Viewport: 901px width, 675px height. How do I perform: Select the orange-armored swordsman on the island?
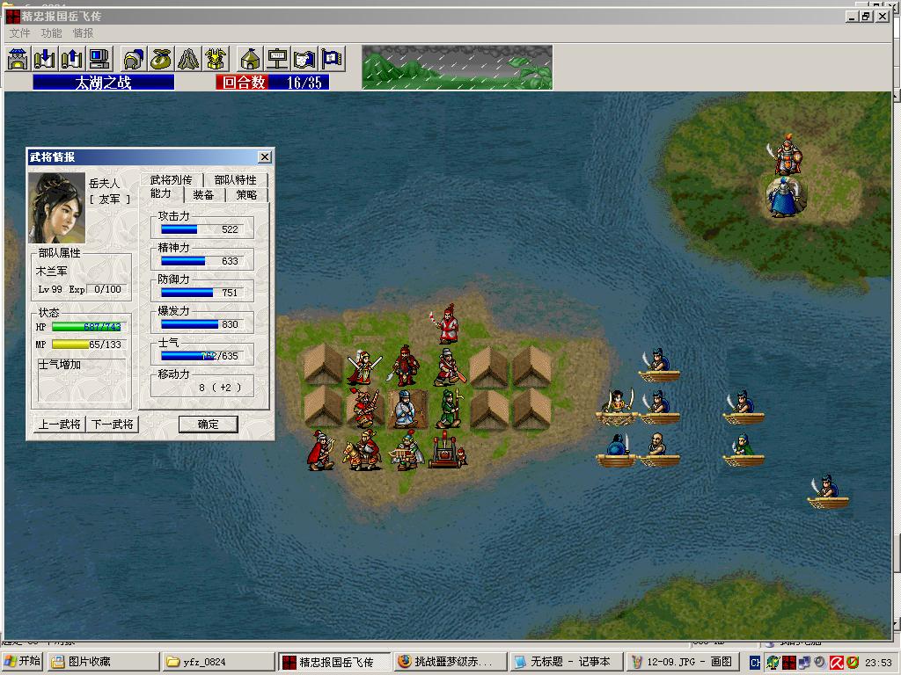pos(786,154)
